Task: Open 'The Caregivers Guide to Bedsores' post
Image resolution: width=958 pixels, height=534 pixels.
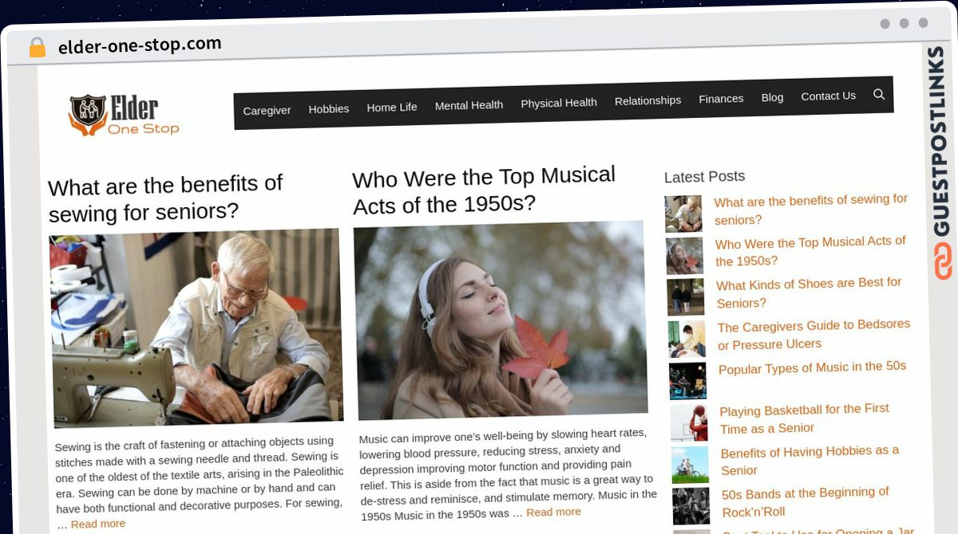Action: (814, 335)
